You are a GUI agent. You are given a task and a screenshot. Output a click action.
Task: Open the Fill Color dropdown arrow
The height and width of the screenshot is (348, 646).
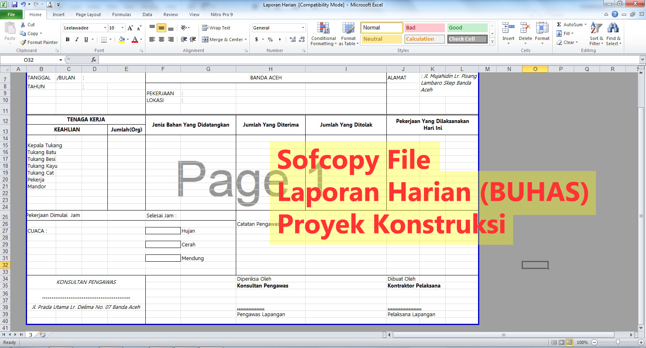click(x=128, y=40)
